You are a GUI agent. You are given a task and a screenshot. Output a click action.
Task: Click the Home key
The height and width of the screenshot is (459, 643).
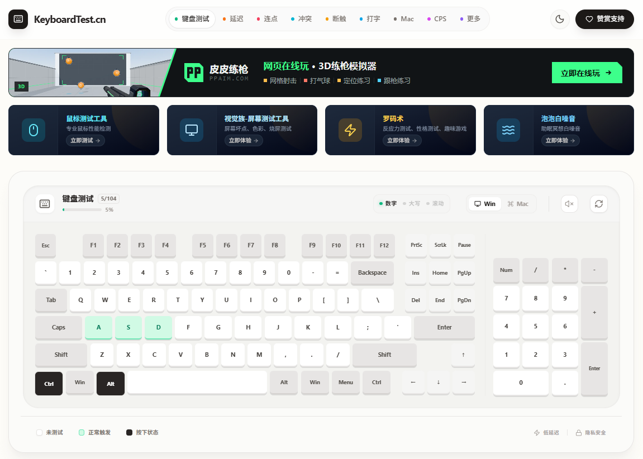[440, 273]
